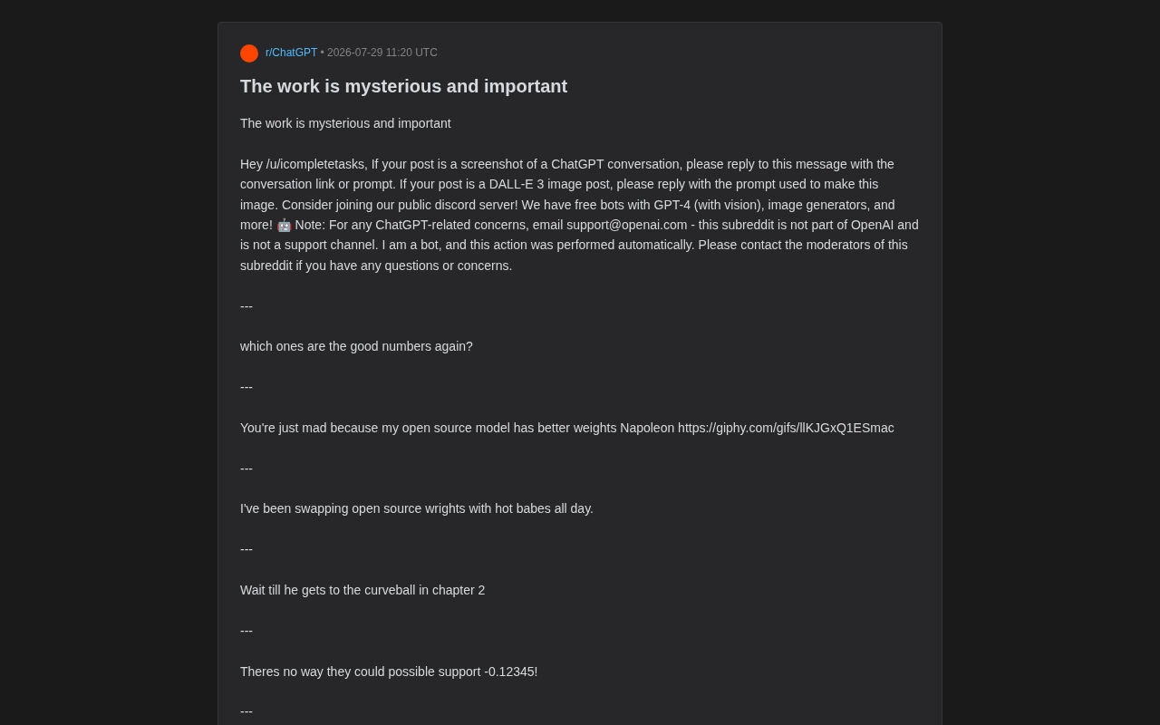Click the separator before the 'good numbers' comment
The height and width of the screenshot is (725, 1160).
click(246, 306)
